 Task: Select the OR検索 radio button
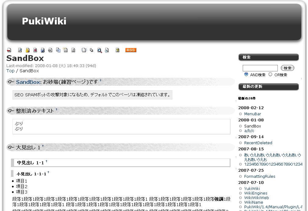click(270, 74)
